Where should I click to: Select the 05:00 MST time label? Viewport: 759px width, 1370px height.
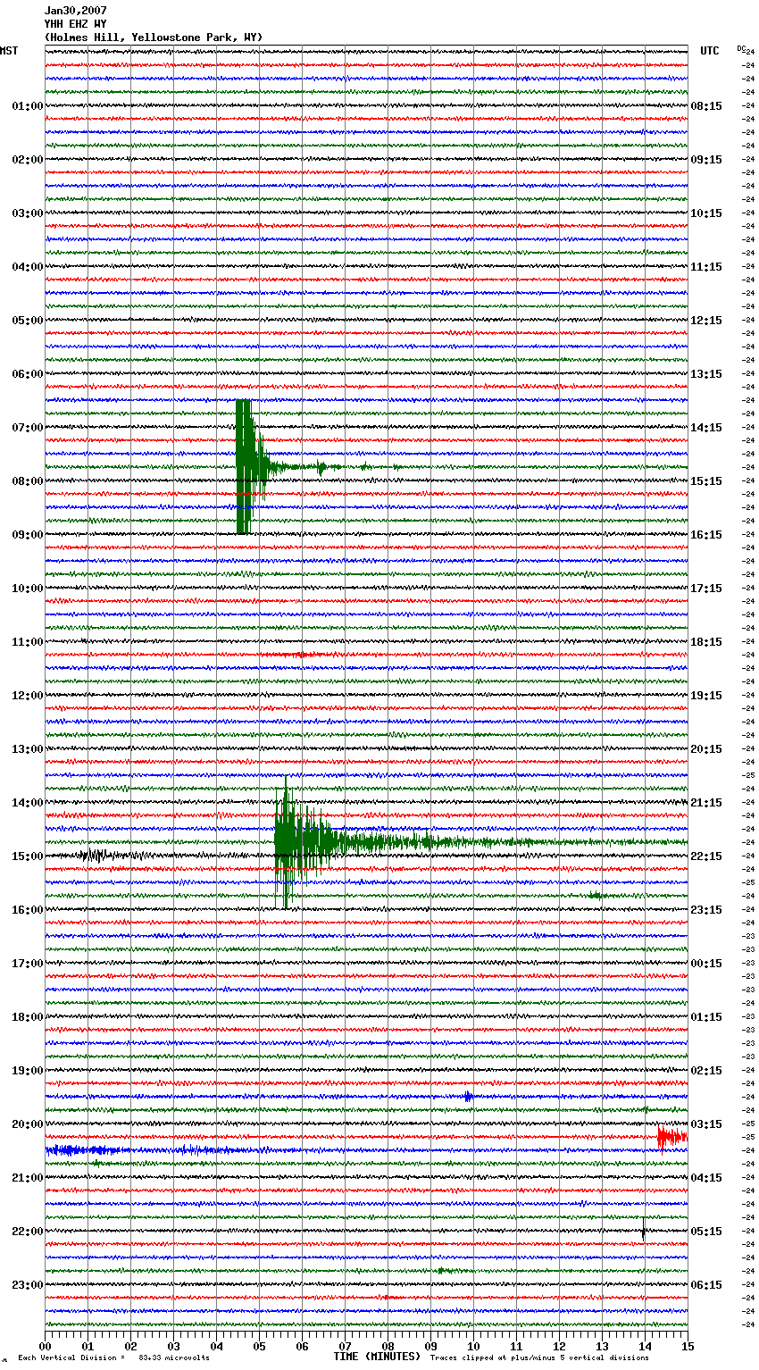pos(28,321)
